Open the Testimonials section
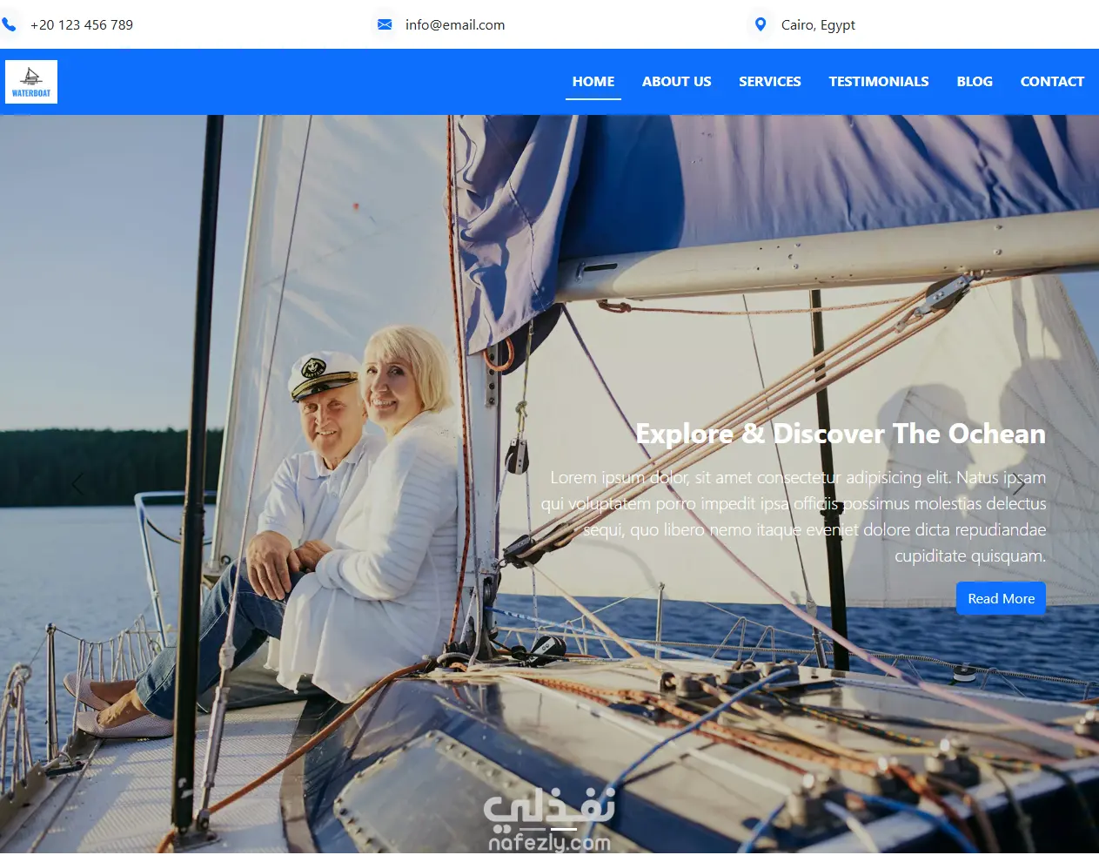This screenshot has width=1099, height=855. pos(879,81)
